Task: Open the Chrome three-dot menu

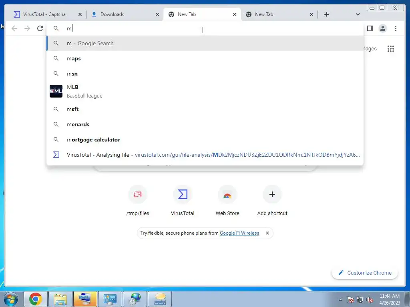Action: coord(396,28)
